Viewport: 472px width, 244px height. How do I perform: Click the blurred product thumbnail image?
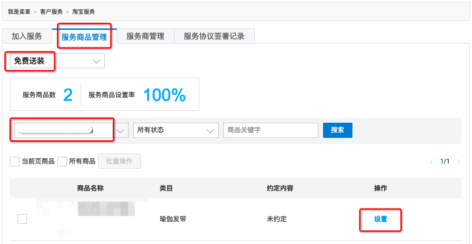pyautogui.click(x=54, y=218)
